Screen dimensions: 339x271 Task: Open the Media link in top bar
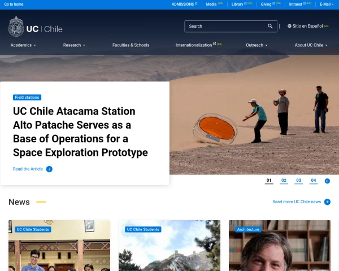(211, 5)
